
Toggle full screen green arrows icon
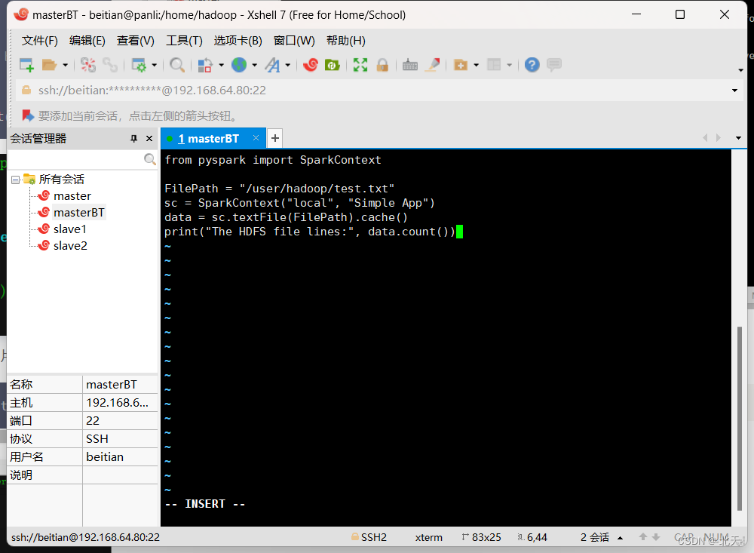pos(360,64)
